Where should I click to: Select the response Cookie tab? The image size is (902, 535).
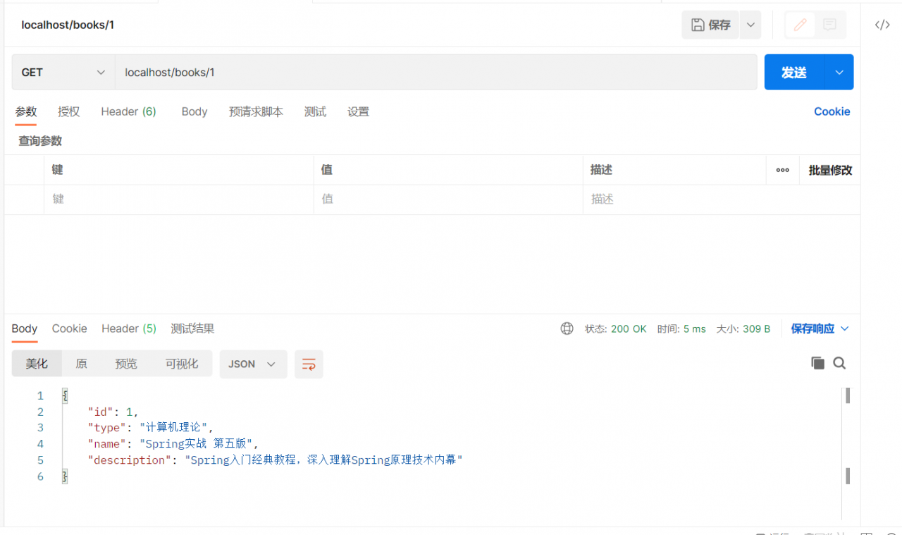(x=70, y=328)
